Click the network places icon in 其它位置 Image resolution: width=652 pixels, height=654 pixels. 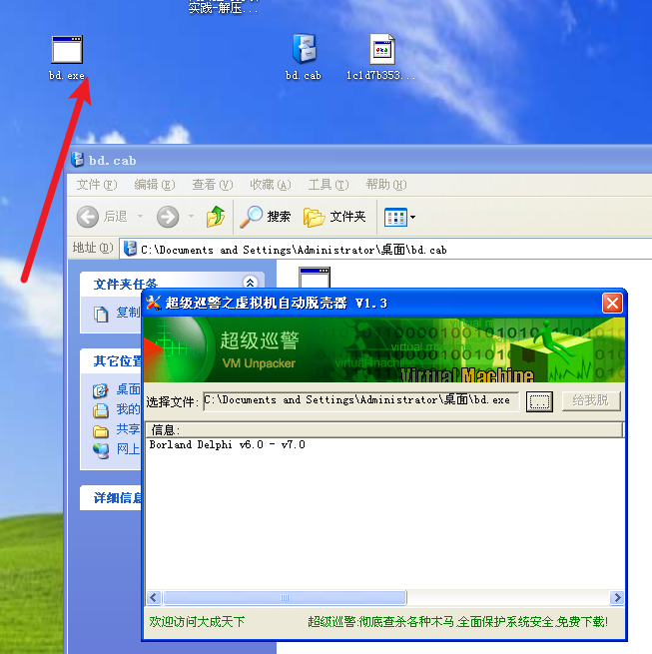coord(101,450)
